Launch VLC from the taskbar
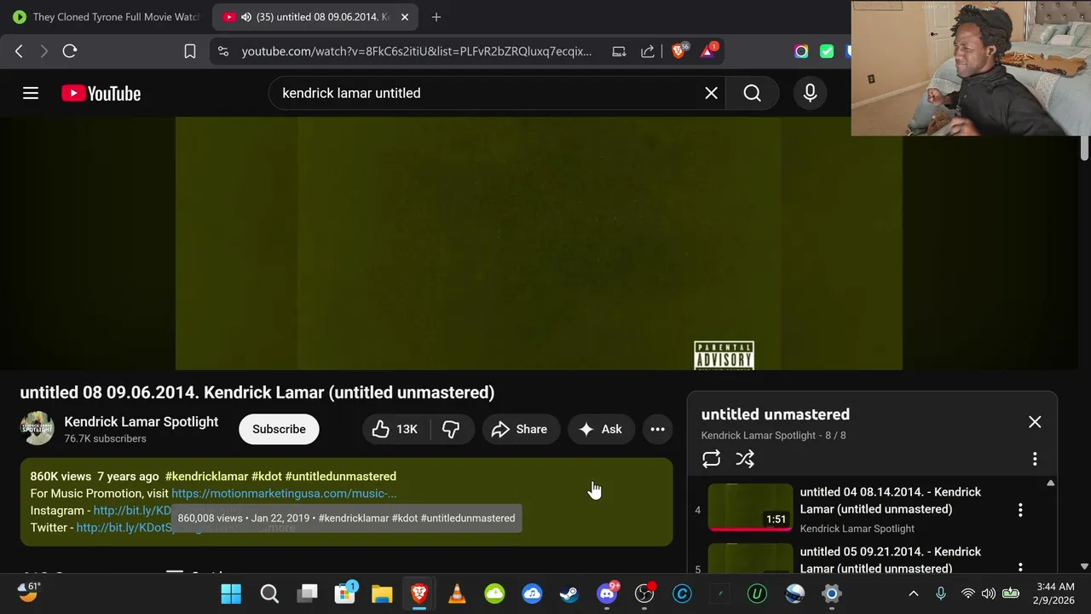Screen dimensions: 1091x614 pyautogui.click(x=457, y=594)
